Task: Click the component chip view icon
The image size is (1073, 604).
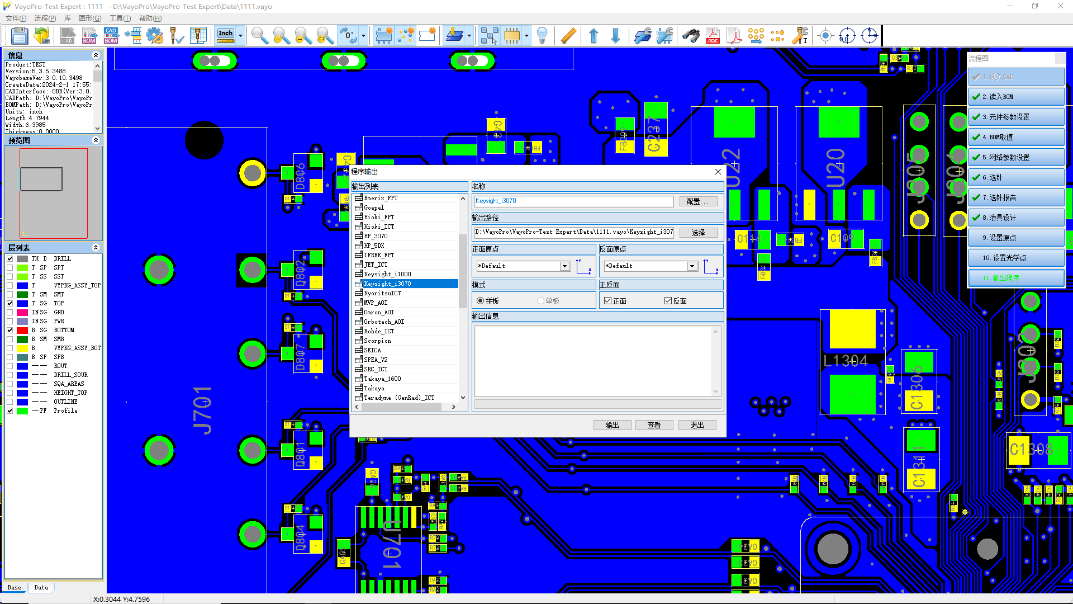Action: click(x=511, y=36)
